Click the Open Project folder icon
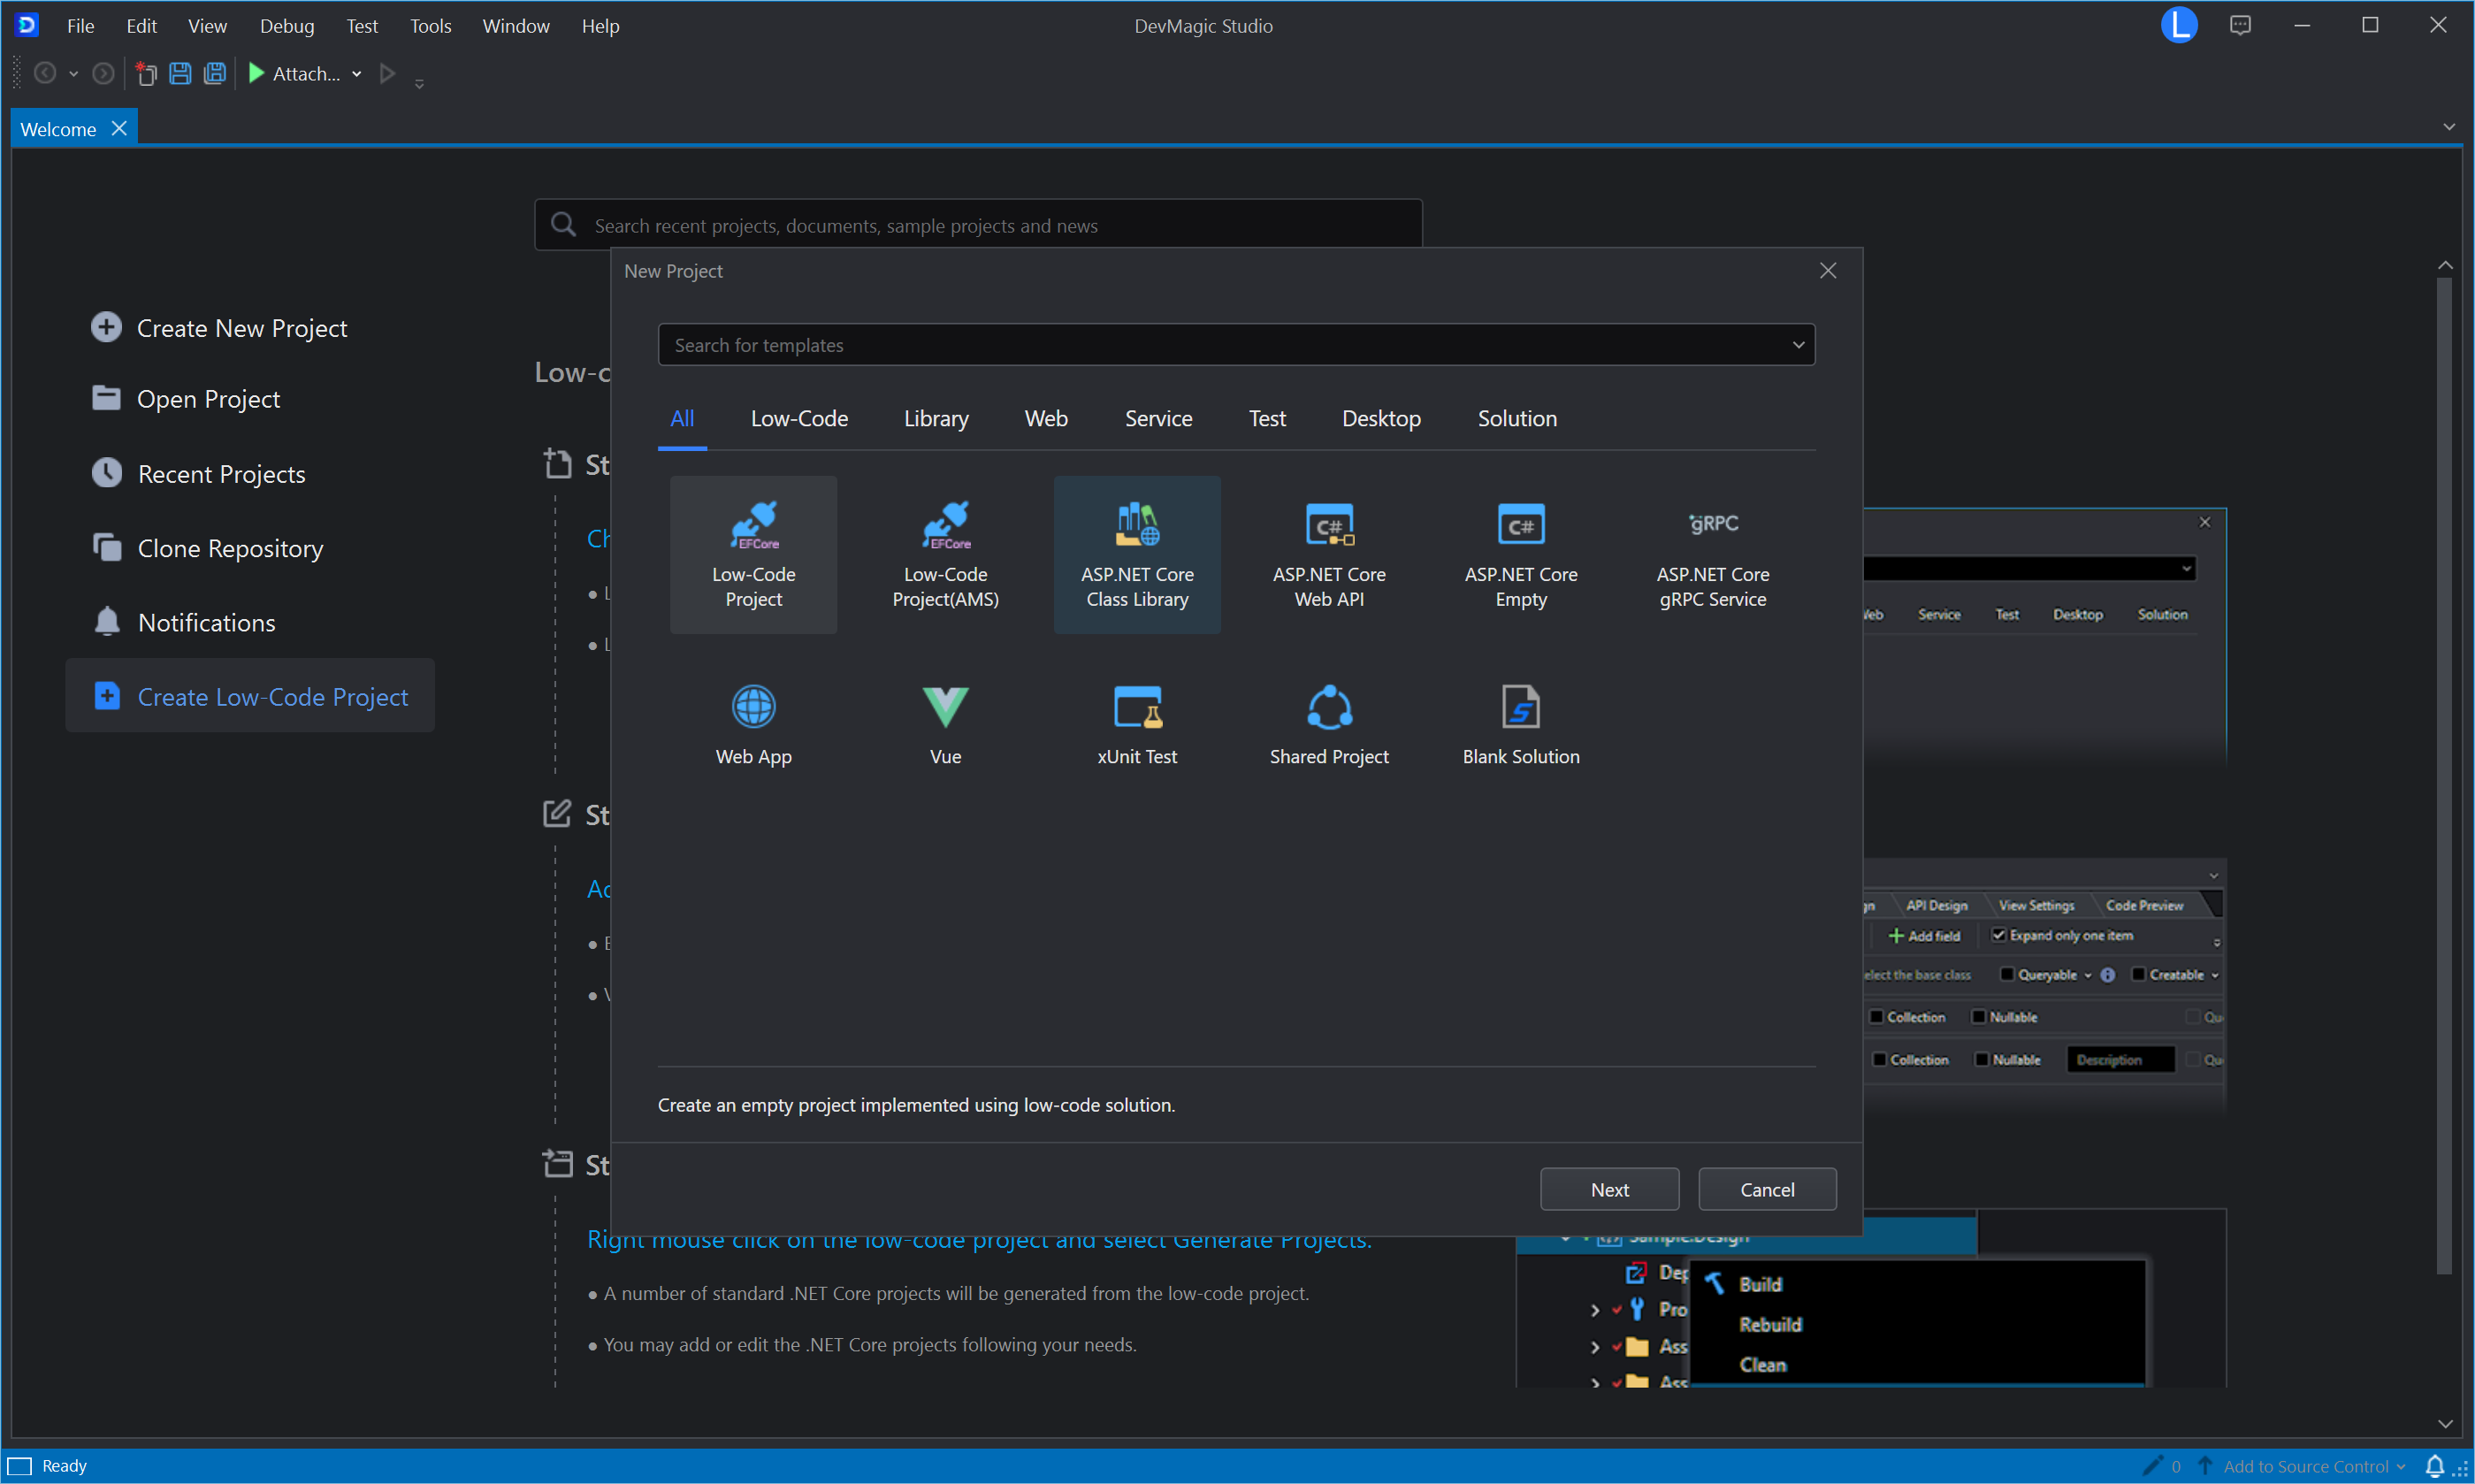This screenshot has width=2475, height=1484. (106, 398)
